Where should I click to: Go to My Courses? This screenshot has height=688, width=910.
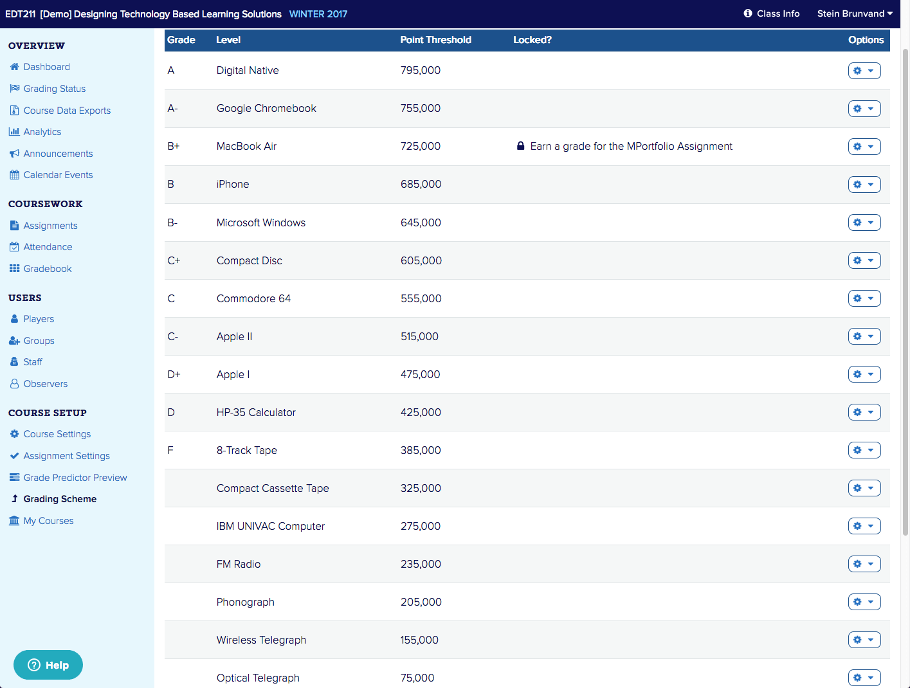pos(49,521)
